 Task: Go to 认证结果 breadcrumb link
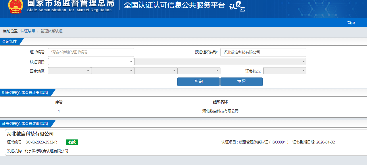point(28,31)
